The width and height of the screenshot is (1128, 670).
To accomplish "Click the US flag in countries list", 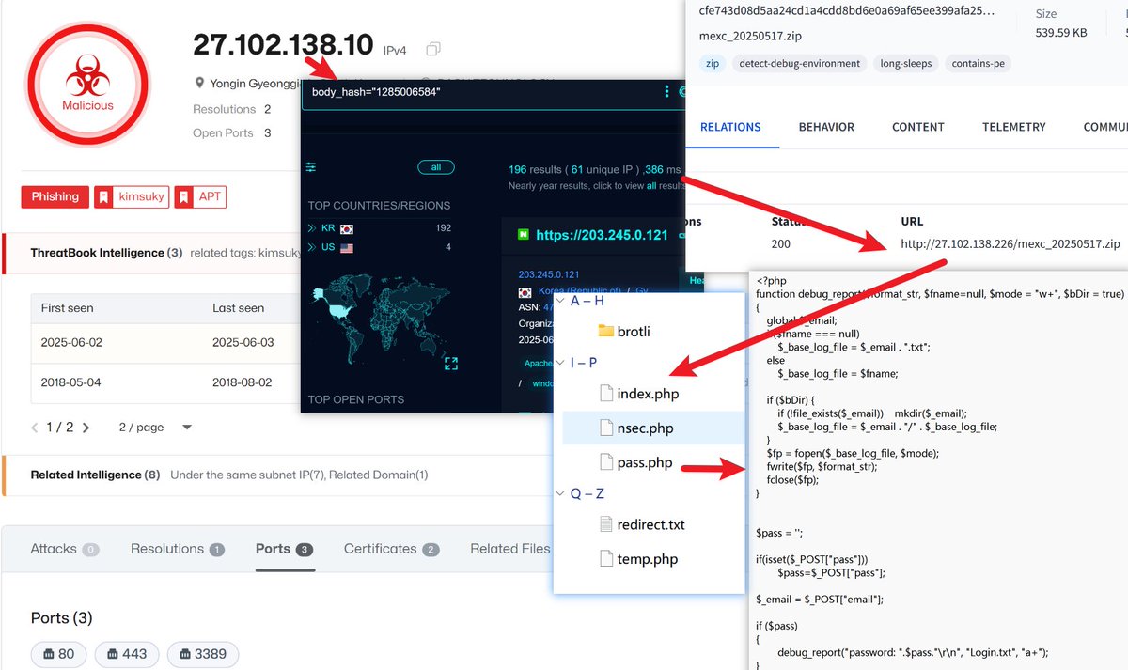I will coord(347,248).
